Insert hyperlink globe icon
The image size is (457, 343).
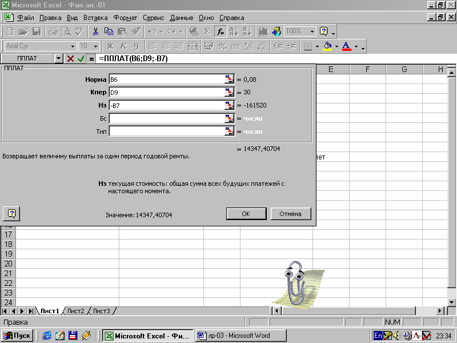click(194, 31)
